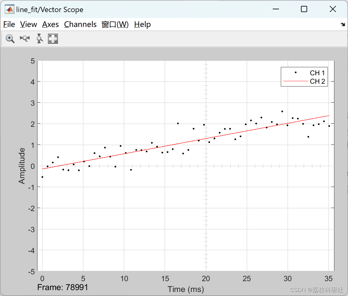Open the Axes menu

click(50, 24)
